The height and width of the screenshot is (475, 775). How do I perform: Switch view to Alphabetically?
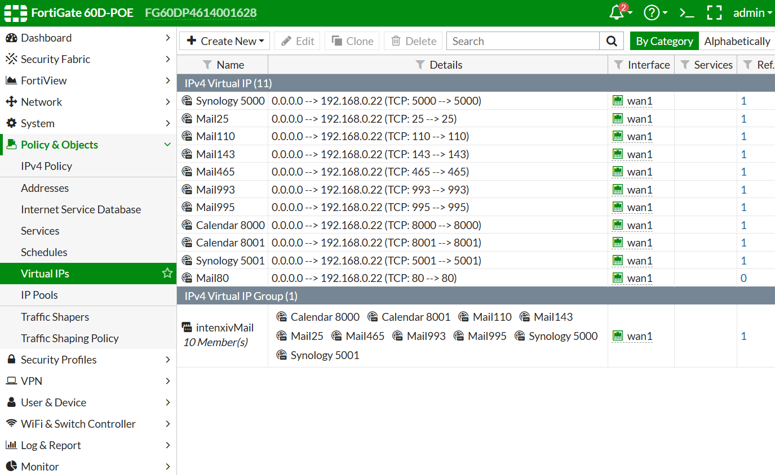click(737, 41)
